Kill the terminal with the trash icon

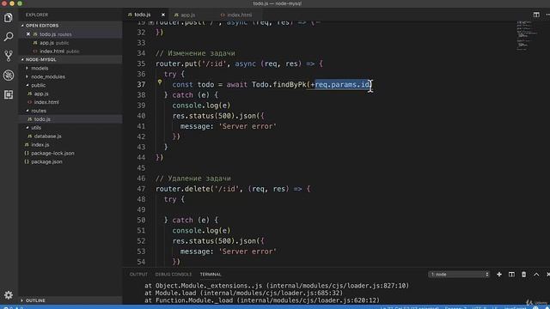523,275
